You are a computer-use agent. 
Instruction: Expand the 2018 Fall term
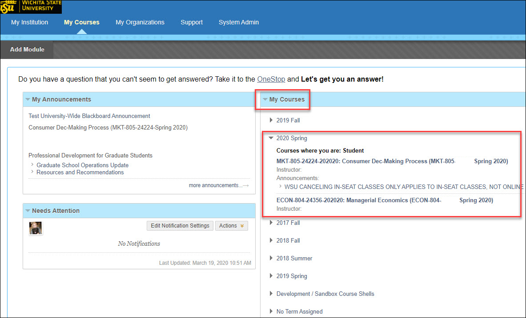271,240
